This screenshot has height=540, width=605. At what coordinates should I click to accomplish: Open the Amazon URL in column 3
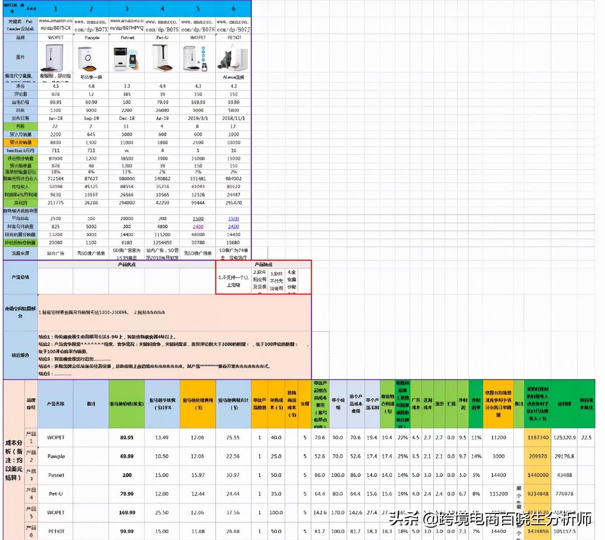[x=127, y=25]
